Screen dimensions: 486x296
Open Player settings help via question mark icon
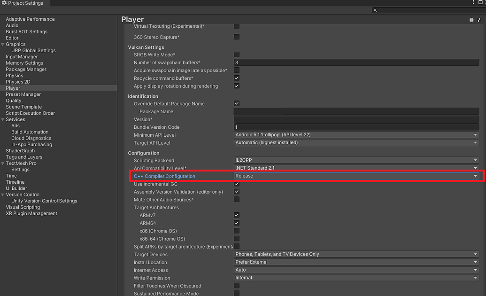[471, 19]
